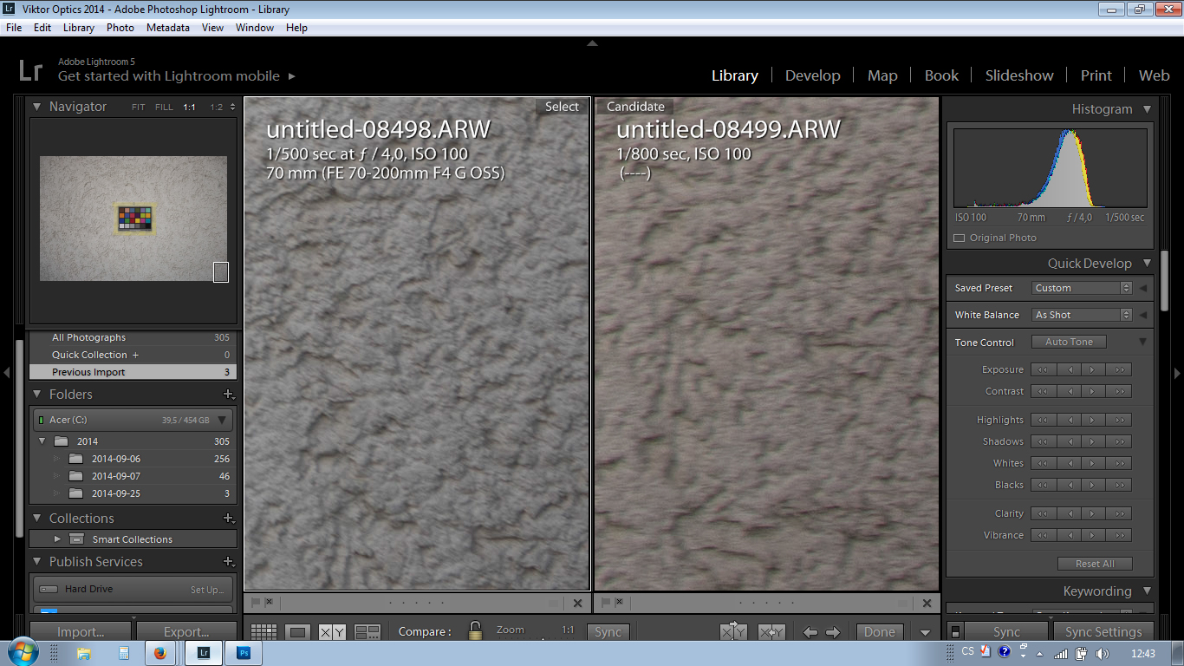Flag the Select photo untitled-08498

point(256,602)
